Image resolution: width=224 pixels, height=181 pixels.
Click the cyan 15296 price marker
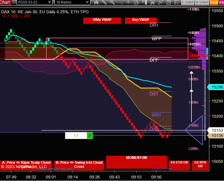coord(215,87)
